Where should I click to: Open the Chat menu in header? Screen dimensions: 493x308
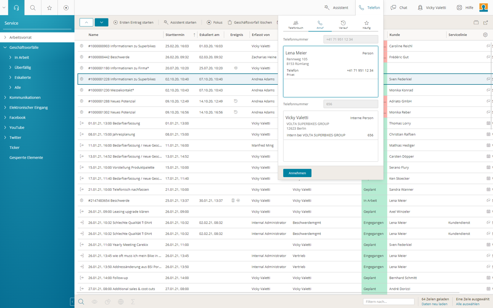[399, 8]
